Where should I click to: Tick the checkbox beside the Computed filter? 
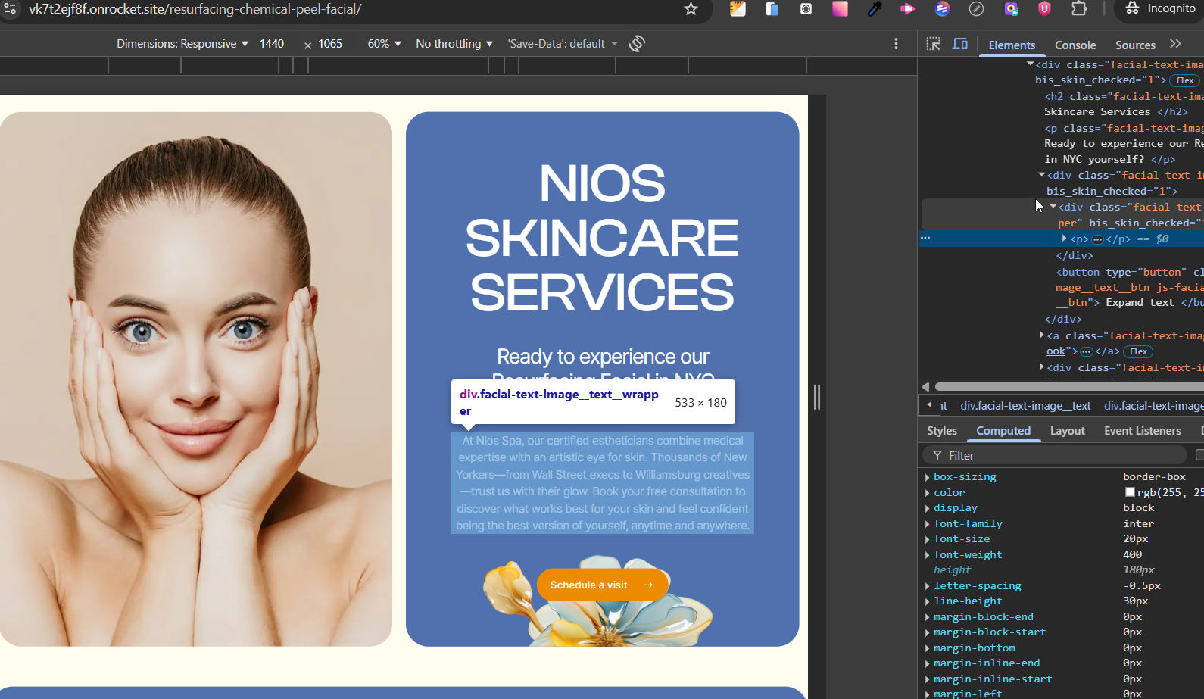[x=1199, y=455]
